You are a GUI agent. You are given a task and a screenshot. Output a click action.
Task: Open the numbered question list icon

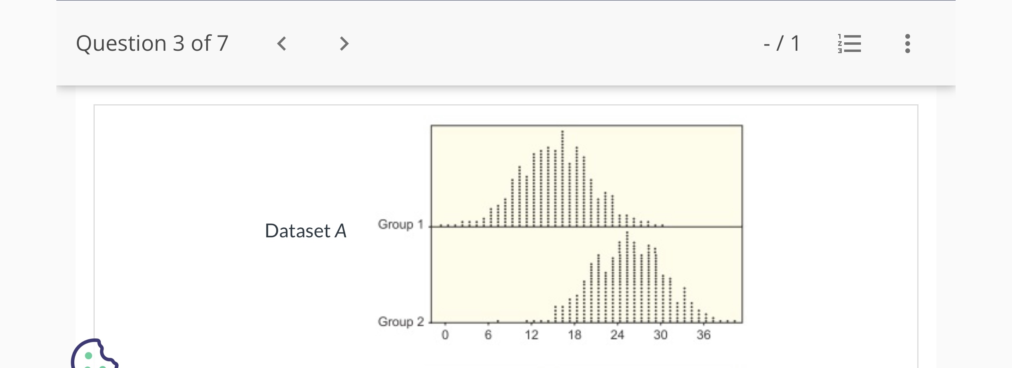pyautogui.click(x=850, y=44)
